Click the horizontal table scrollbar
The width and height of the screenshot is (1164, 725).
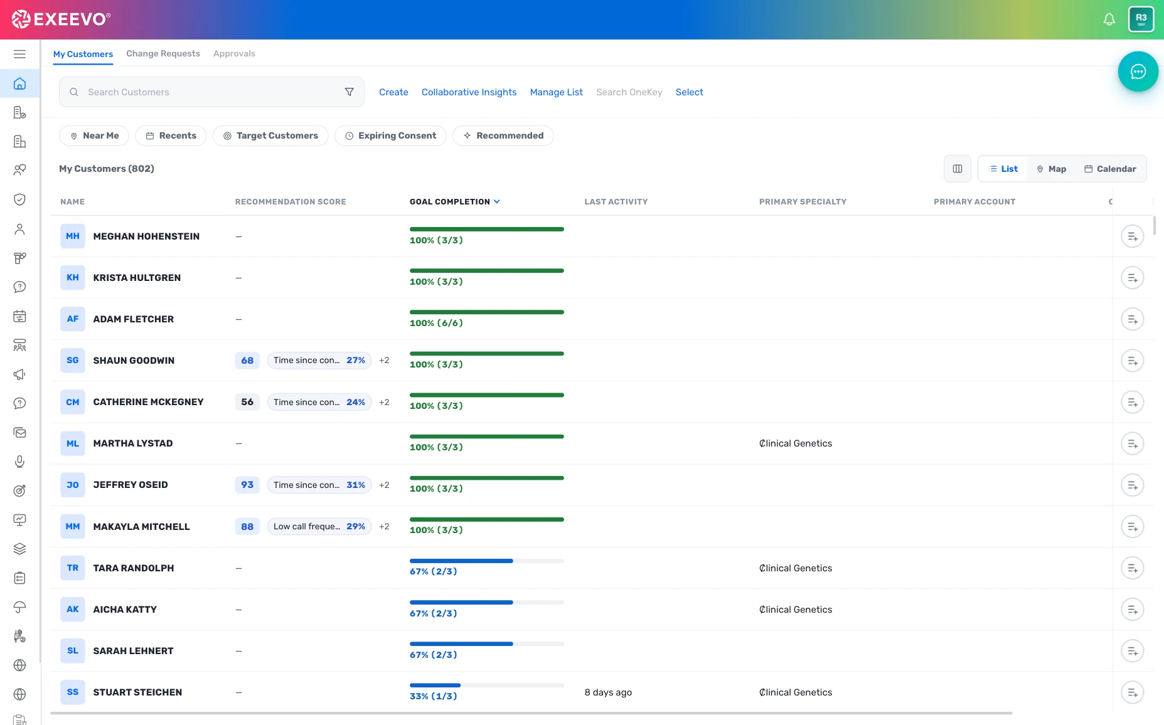tap(531, 713)
